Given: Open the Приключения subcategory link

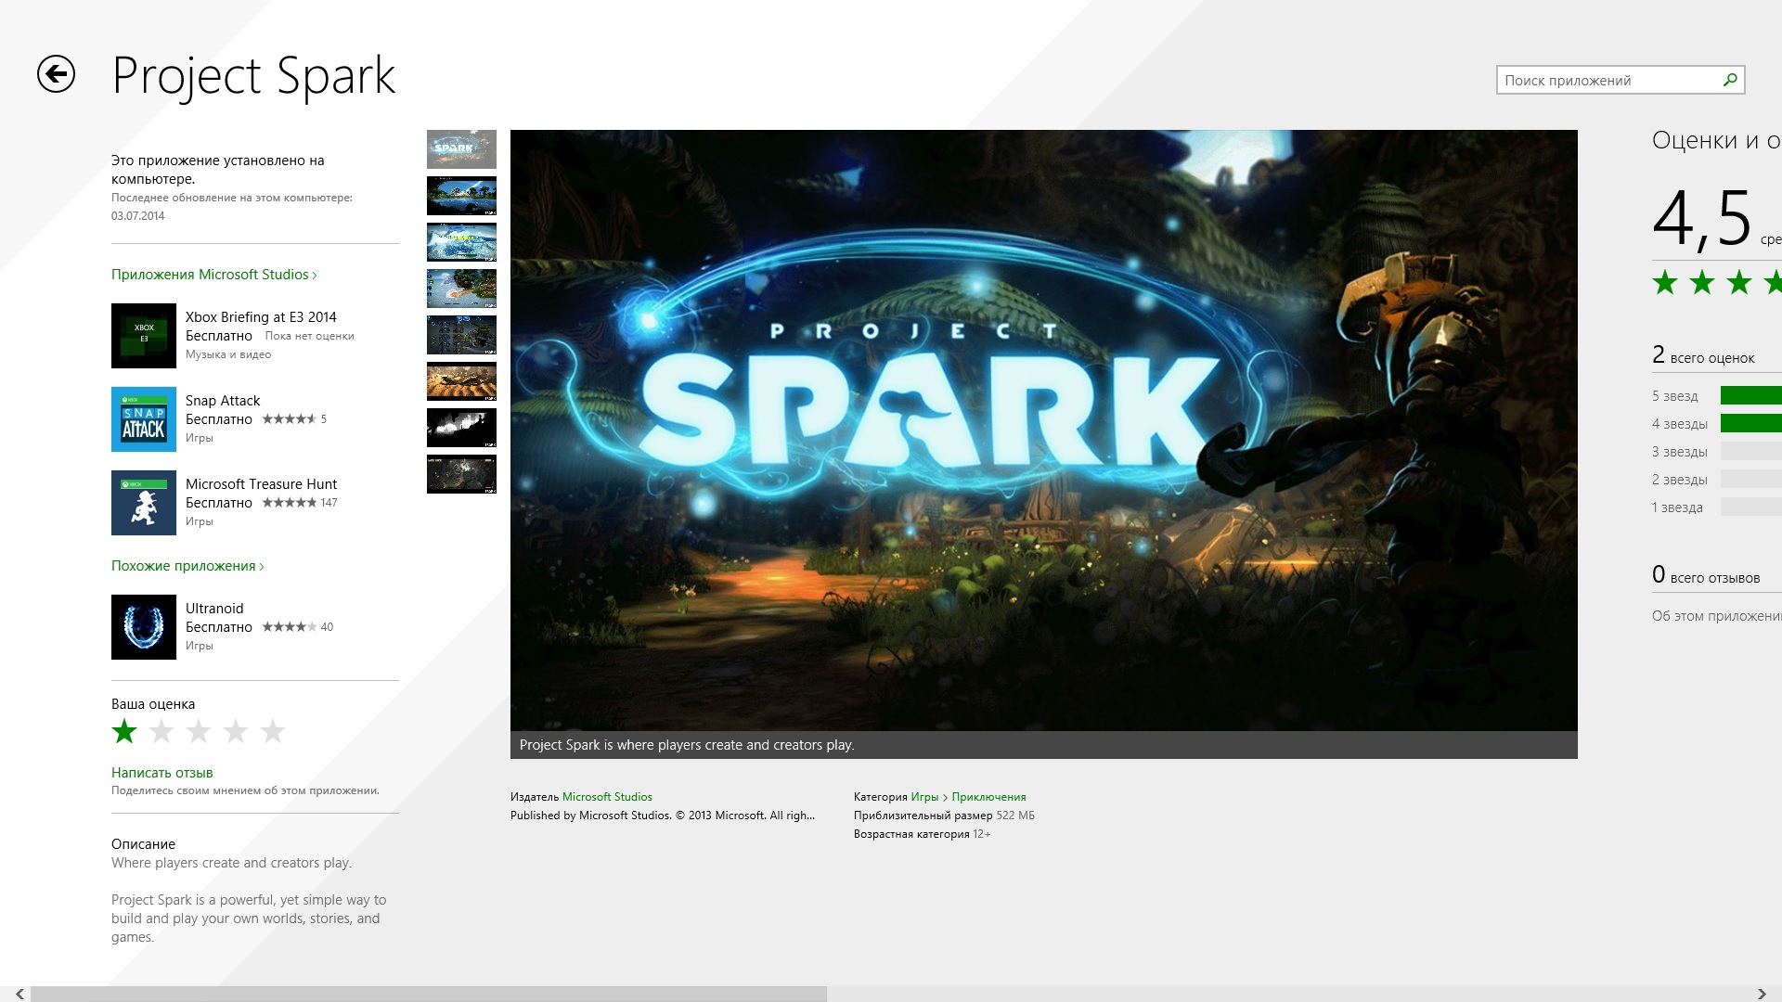Looking at the screenshot, I should click(988, 797).
